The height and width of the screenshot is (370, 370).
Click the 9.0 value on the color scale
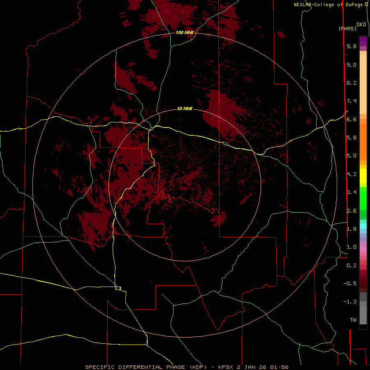pyautogui.click(x=351, y=65)
